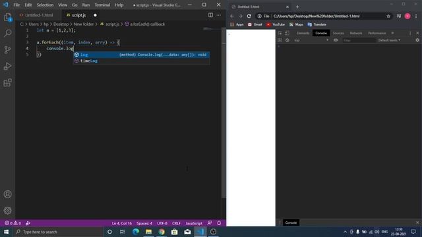Open the Extensions view
This screenshot has width=422, height=237.
point(7,82)
